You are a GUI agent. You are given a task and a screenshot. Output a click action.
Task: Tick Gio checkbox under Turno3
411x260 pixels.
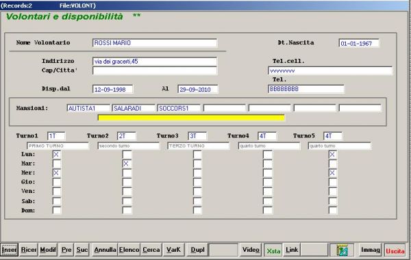197,182
